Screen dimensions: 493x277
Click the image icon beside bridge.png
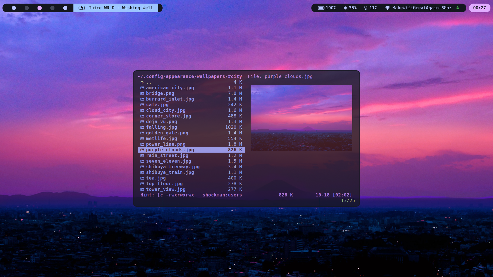tap(142, 93)
